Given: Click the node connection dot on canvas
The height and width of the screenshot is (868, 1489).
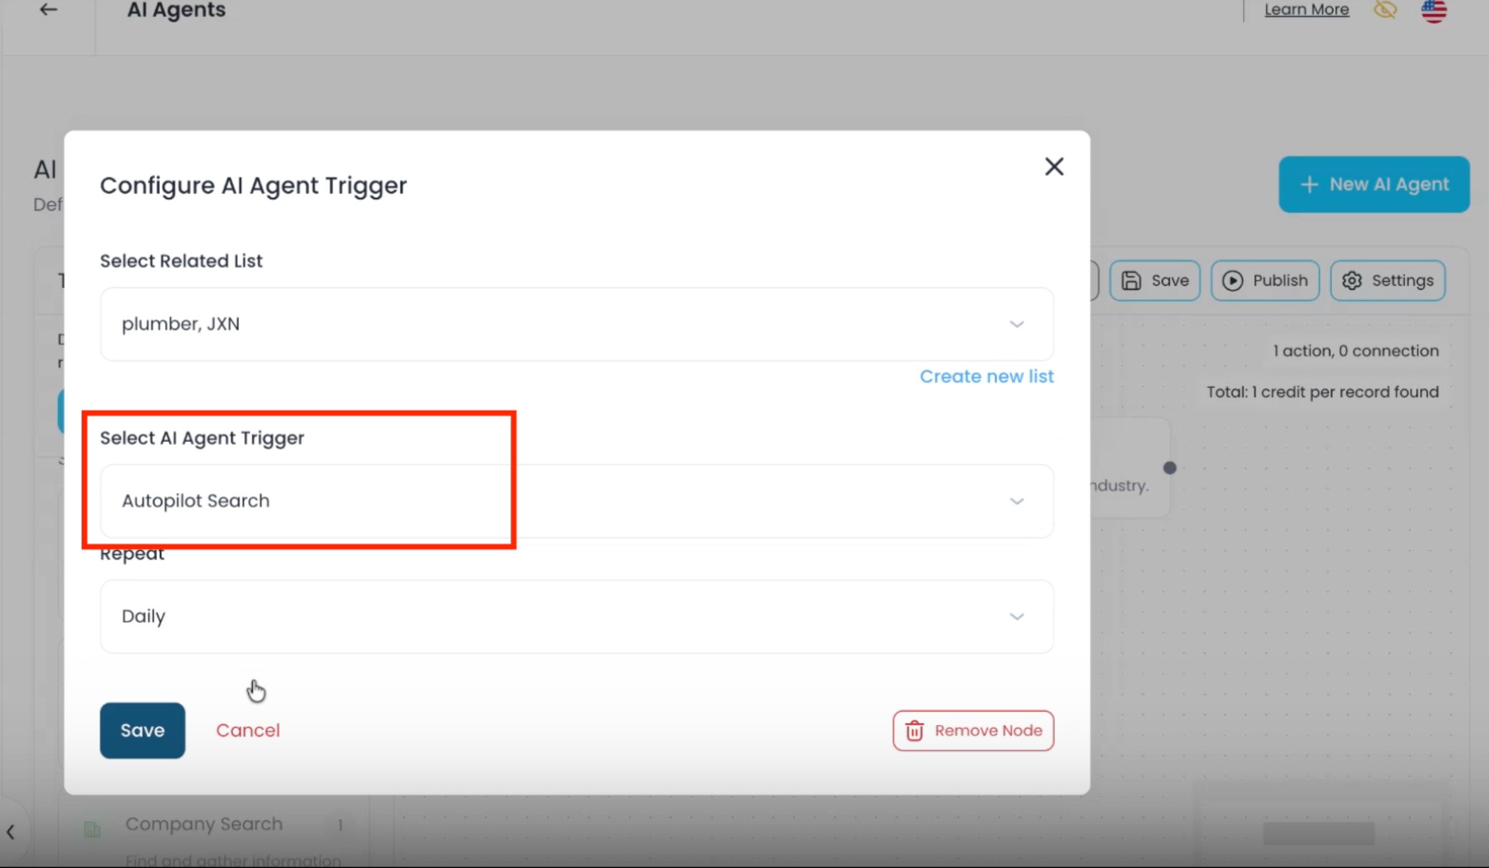Looking at the screenshot, I should pos(1169,468).
